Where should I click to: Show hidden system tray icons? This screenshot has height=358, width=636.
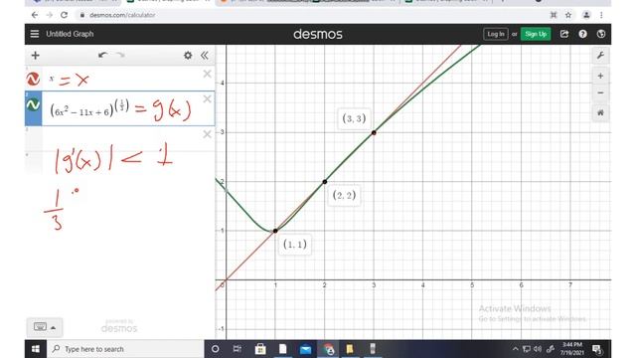pyautogui.click(x=515, y=349)
